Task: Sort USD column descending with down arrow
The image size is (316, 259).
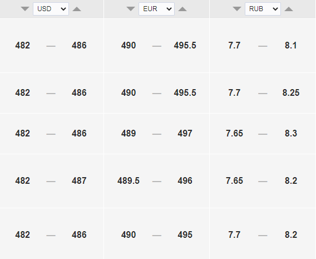Action: click(x=25, y=9)
